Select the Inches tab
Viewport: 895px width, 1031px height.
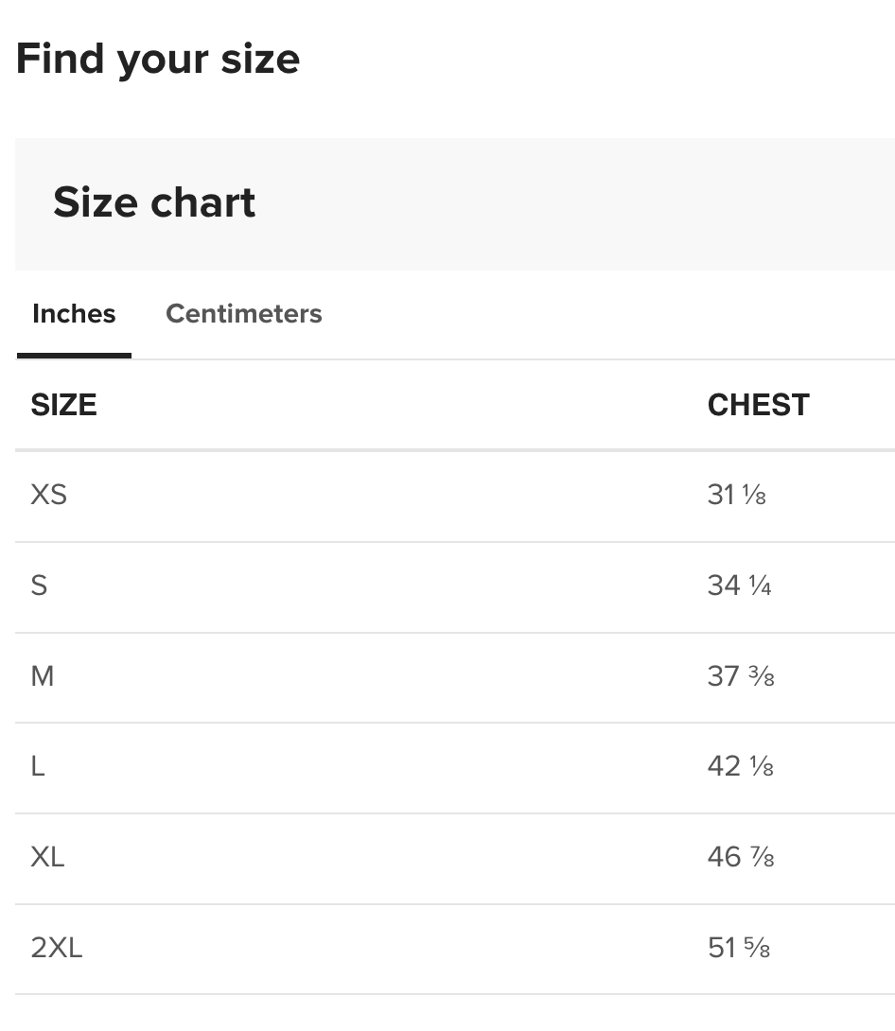[74, 314]
